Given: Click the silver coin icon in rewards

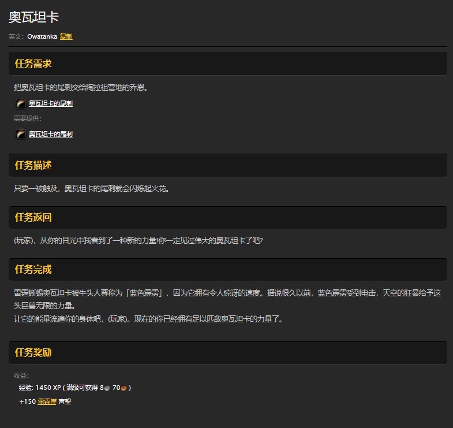Looking at the screenshot, I should point(107,388).
